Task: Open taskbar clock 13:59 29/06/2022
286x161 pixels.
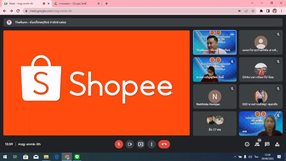Action: [x=268, y=157]
